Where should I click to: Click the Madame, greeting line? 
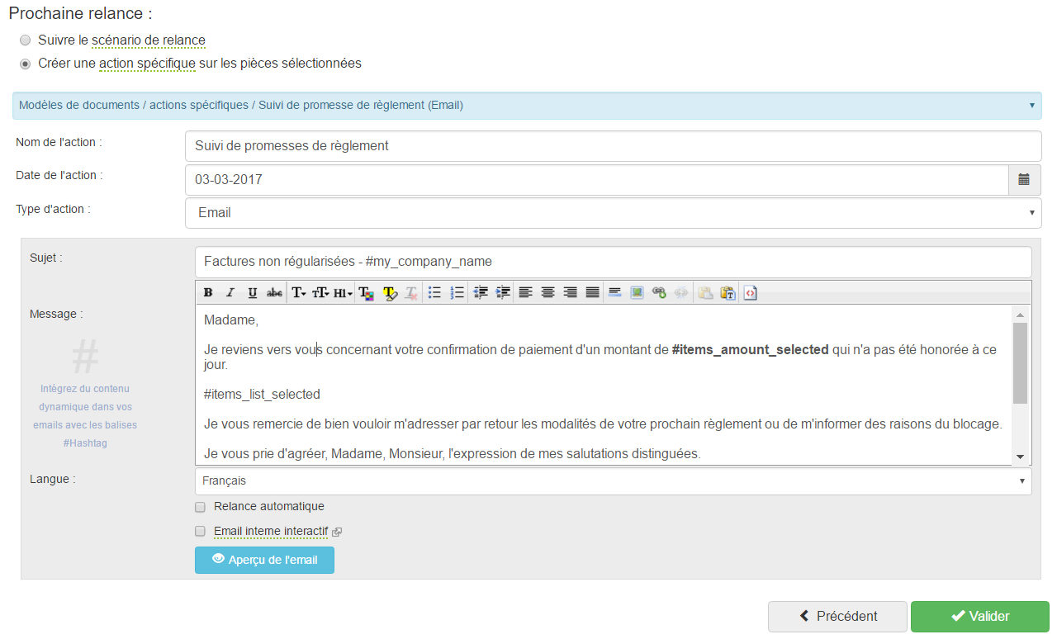pos(231,320)
